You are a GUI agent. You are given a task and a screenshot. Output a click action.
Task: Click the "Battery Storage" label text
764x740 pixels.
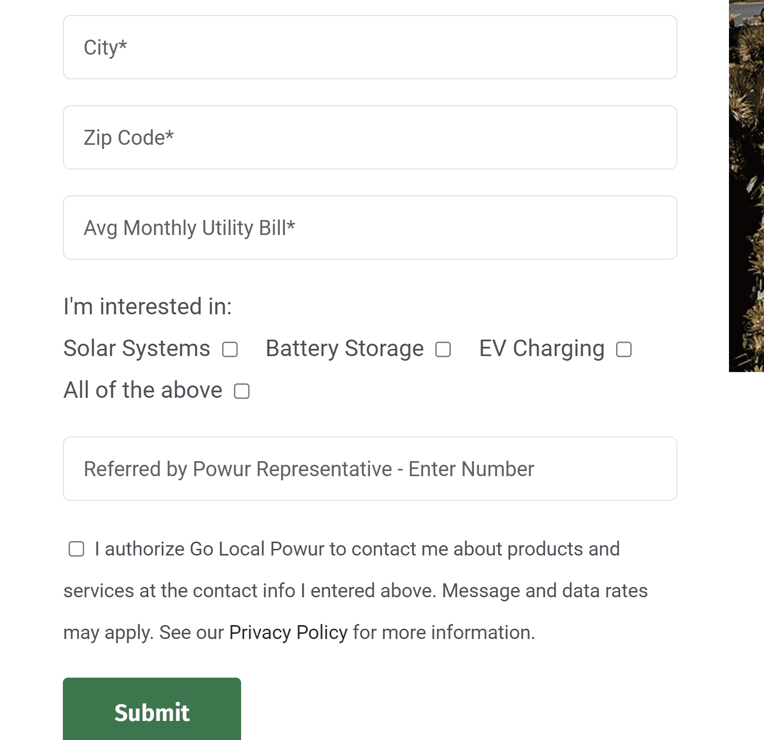click(x=344, y=348)
